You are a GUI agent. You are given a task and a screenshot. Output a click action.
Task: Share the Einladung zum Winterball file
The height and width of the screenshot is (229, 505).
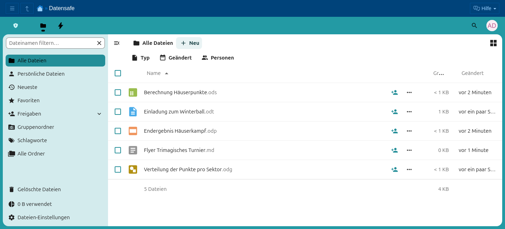394,112
